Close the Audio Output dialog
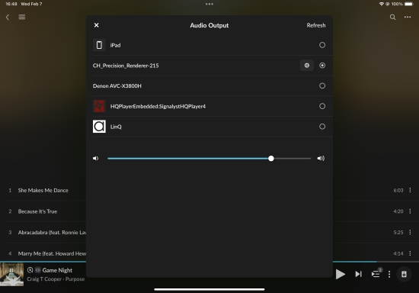Image resolution: width=419 pixels, height=293 pixels. tap(97, 25)
